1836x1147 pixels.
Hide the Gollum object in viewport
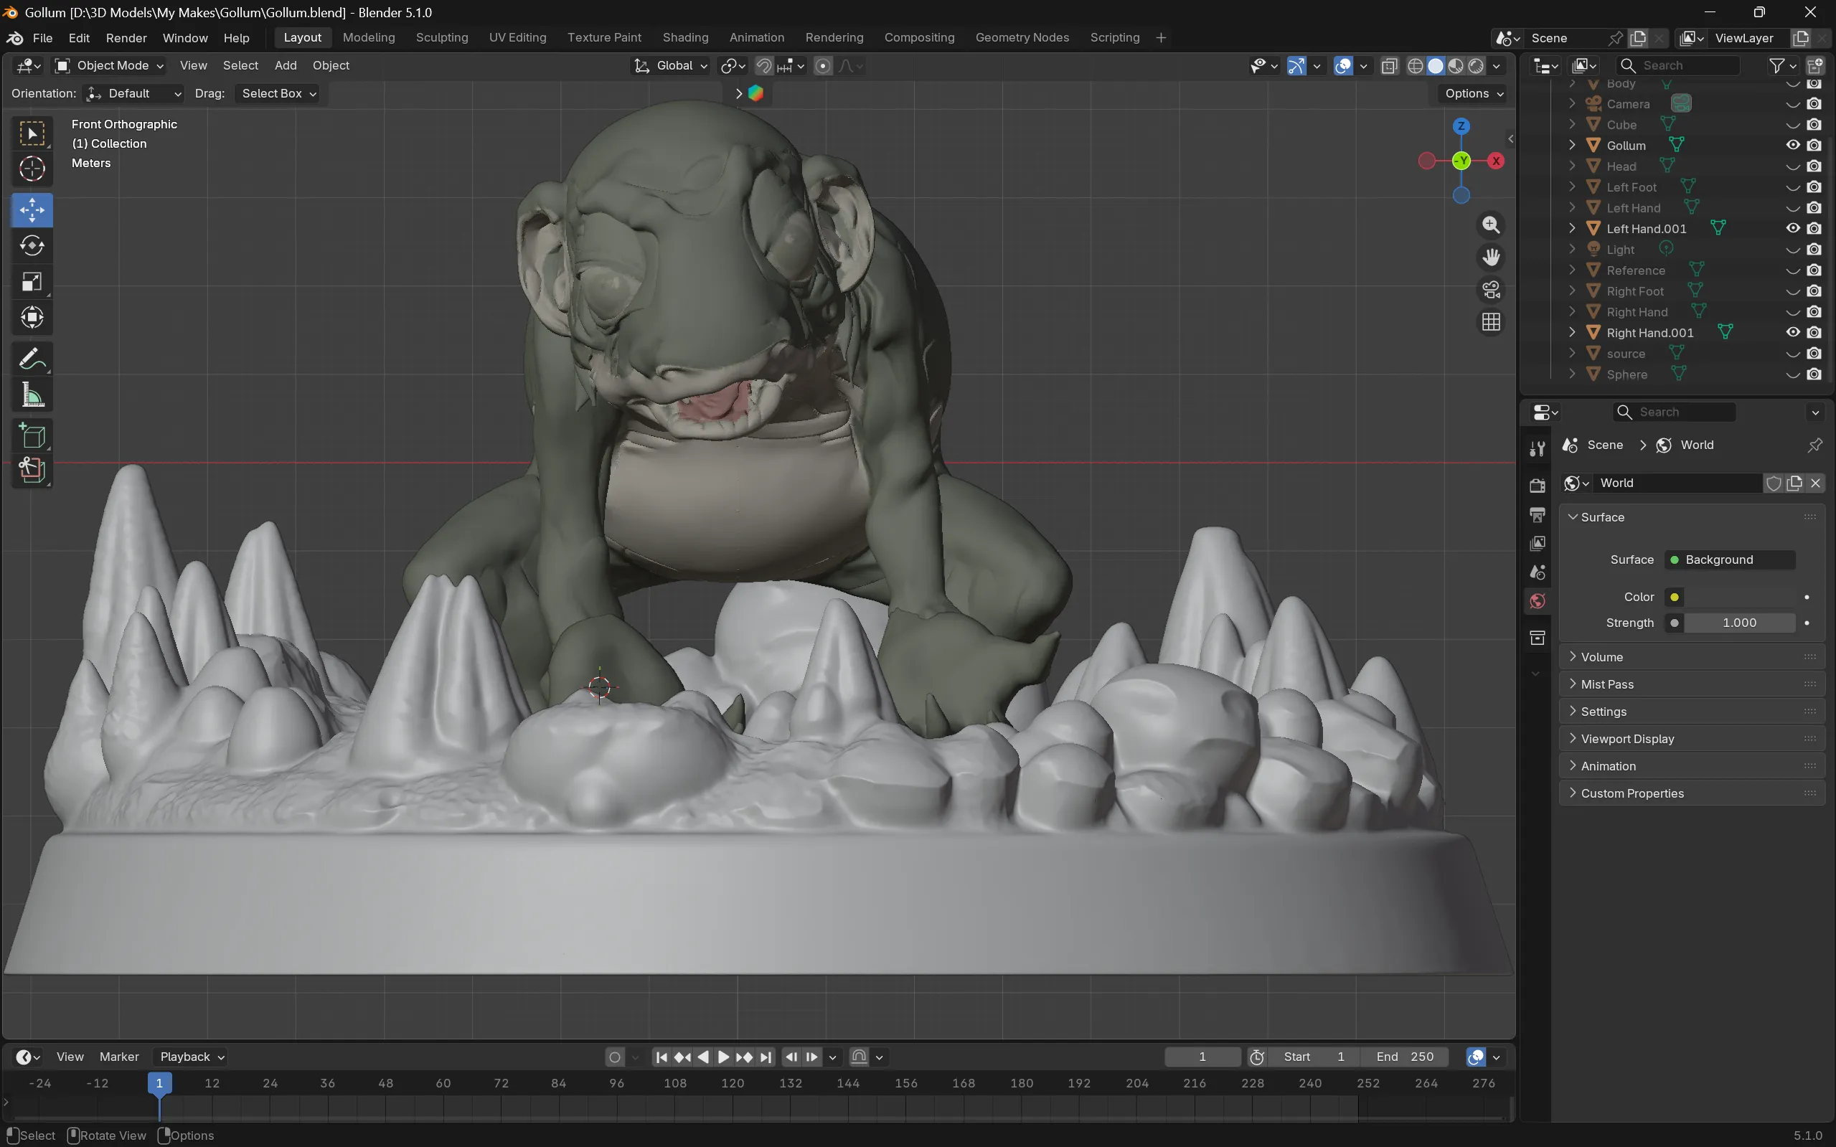(x=1793, y=145)
